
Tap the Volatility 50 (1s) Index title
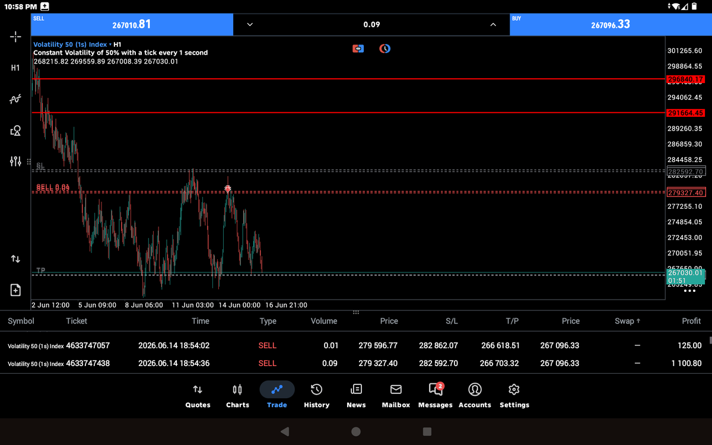[x=70, y=44]
